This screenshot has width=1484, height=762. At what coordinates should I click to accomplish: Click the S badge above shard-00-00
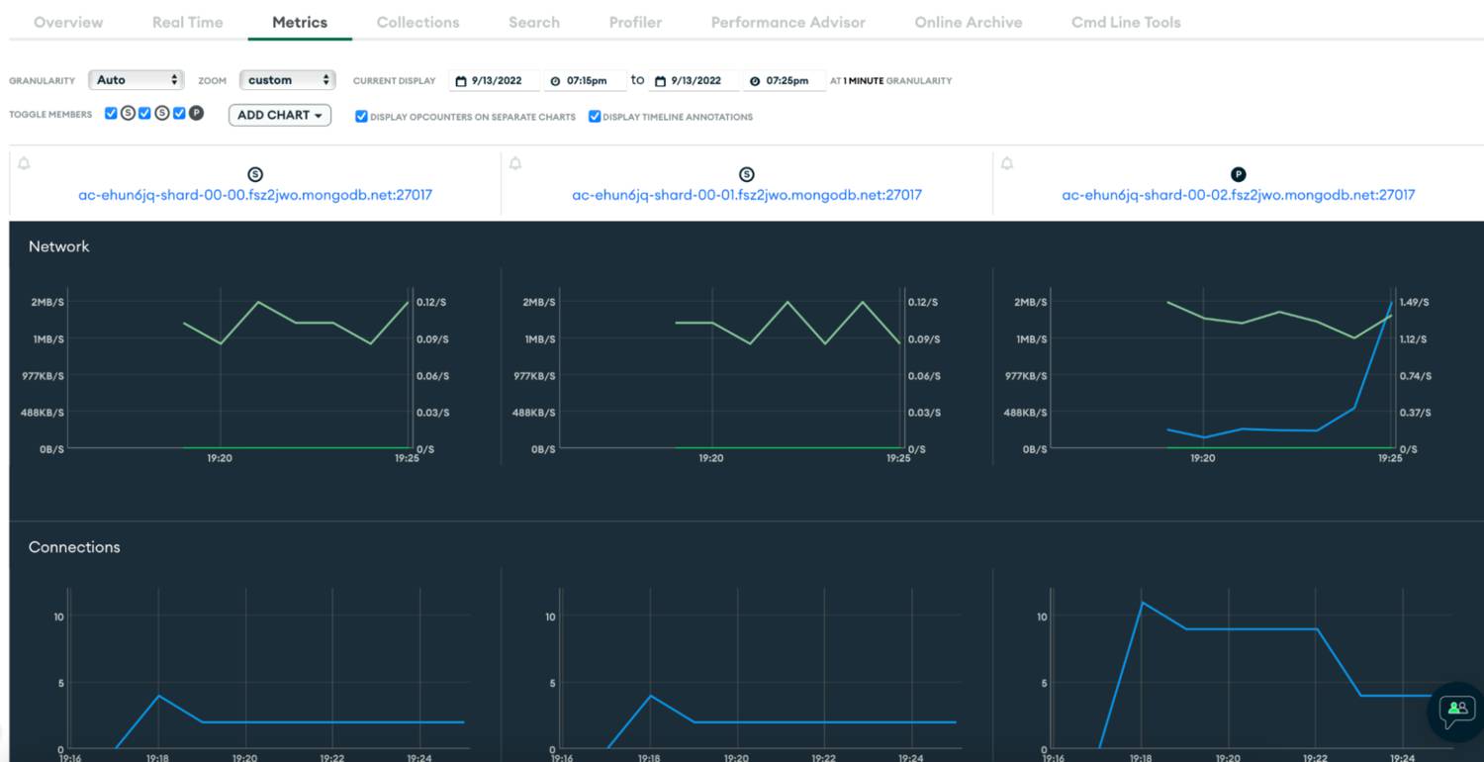point(255,175)
